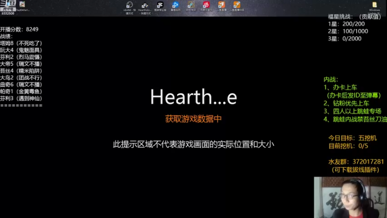
Task: Click the (可下载拔线插件) note
Action: [x=356, y=170]
